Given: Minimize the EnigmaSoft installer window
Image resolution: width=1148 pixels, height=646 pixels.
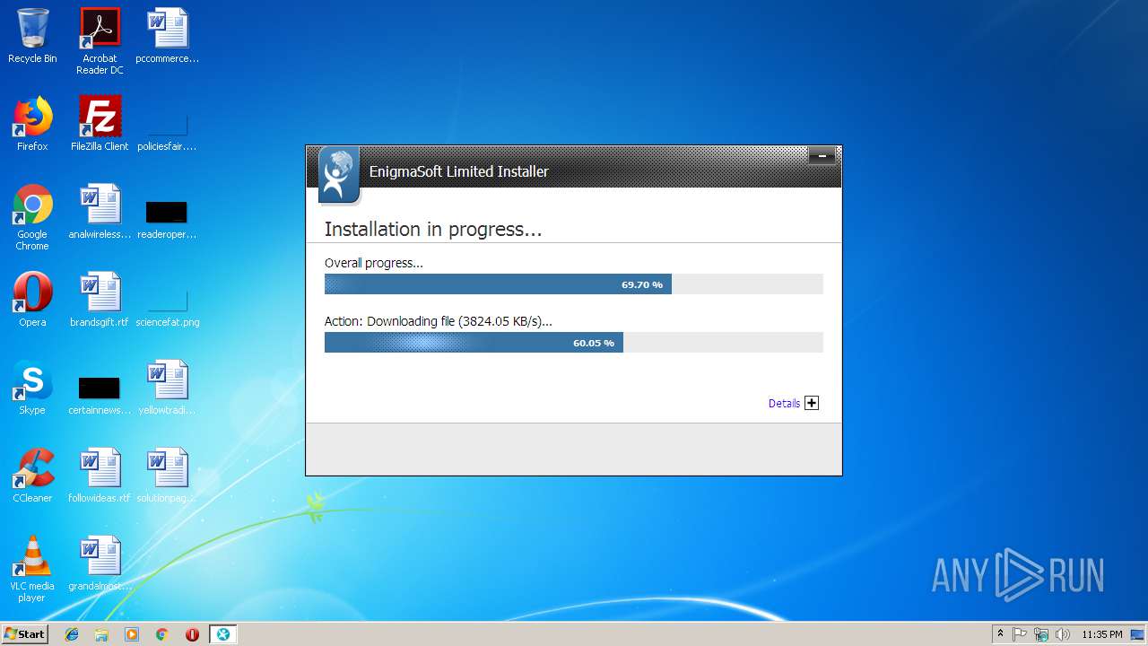Looking at the screenshot, I should click(x=822, y=156).
